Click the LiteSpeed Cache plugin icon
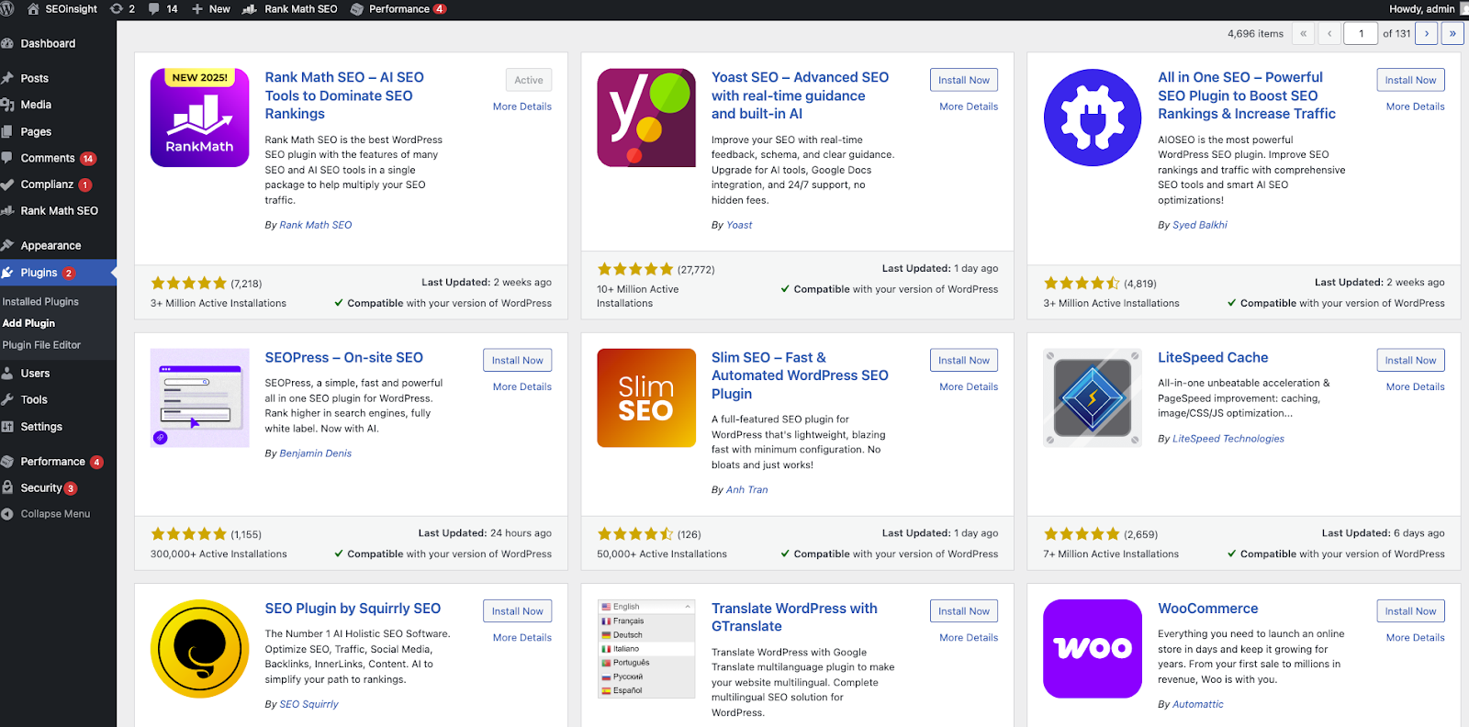The image size is (1469, 727). click(x=1092, y=397)
